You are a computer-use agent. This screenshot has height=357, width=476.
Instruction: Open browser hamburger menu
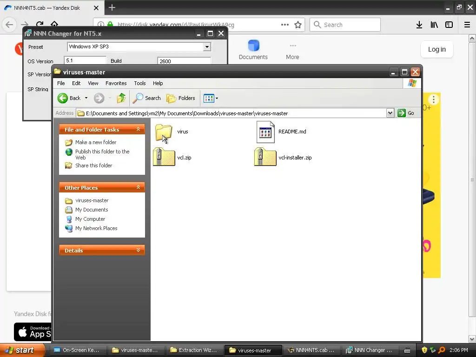pos(467,25)
